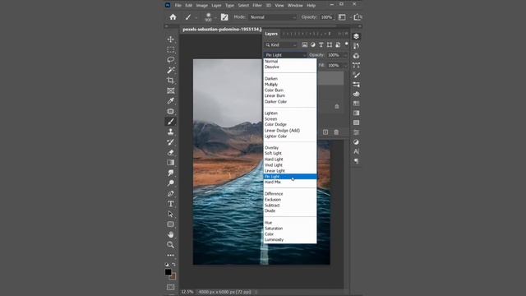526x296 pixels.
Task: Delete the current layer trash button
Action: tap(336, 132)
